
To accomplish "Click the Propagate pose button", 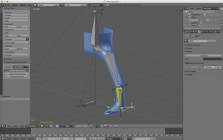I will coord(15,39).
